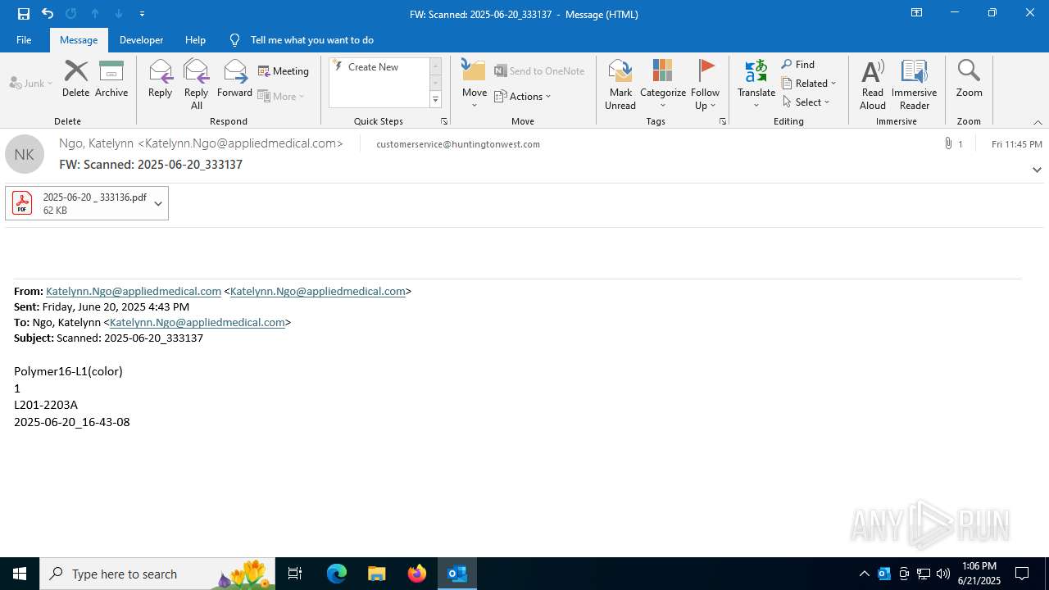1049x590 pixels.
Task: Start Read Aloud
Action: (872, 84)
